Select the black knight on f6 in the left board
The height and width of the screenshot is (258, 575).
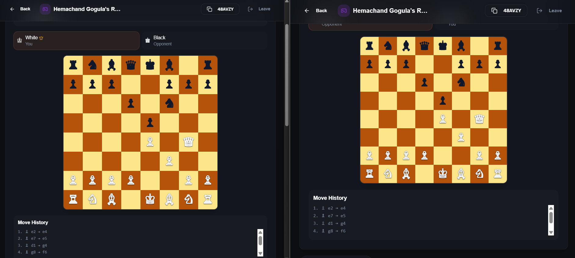[169, 103]
